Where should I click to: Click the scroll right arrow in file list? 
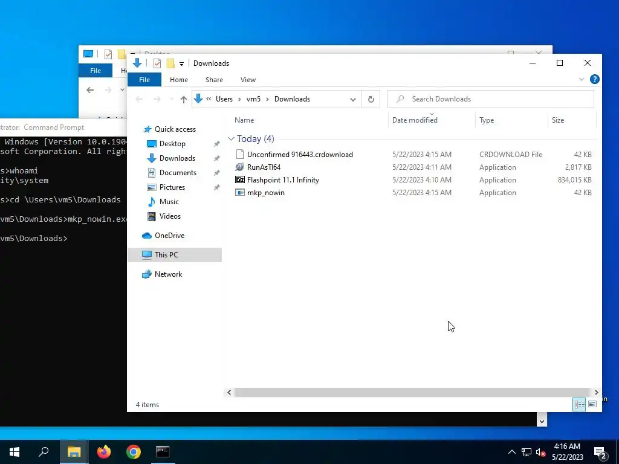[596, 393]
